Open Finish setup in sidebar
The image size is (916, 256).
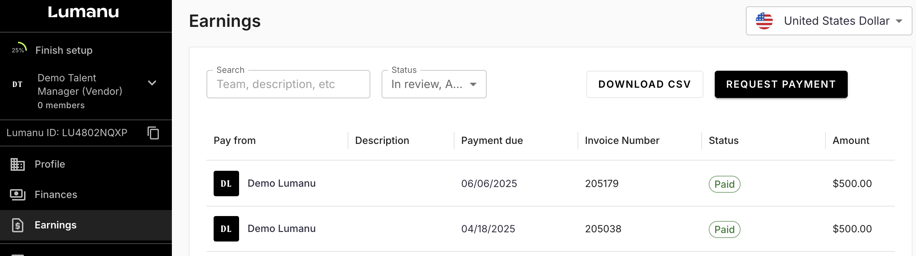64,50
